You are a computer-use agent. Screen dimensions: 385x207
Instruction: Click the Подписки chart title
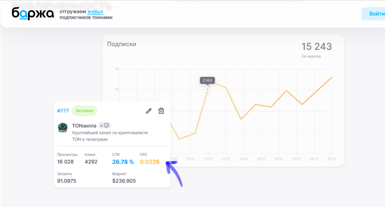tap(121, 44)
